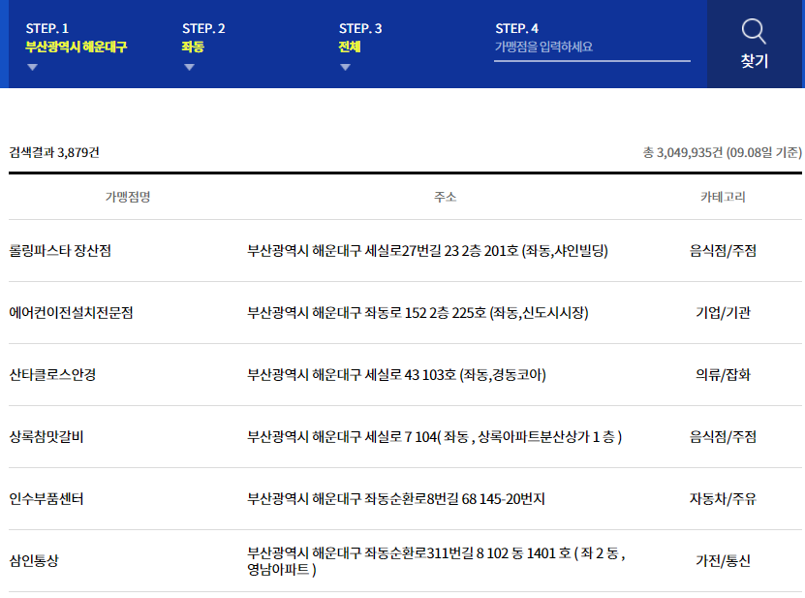Click 음식점/주점 category for 상록참맛갈비
805x598 pixels.
[723, 437]
